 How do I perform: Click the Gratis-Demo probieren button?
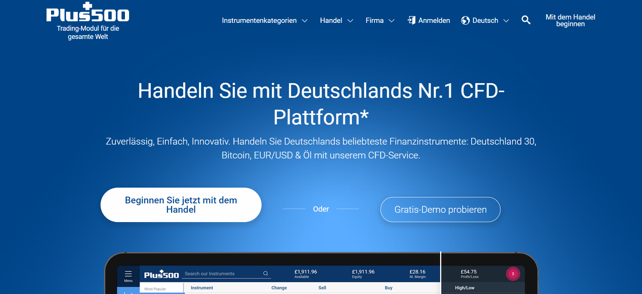pos(441,209)
